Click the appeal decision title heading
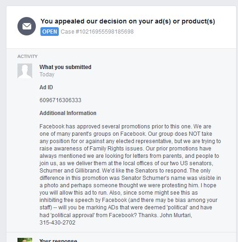The height and width of the screenshot is (242, 238). pos(128,21)
